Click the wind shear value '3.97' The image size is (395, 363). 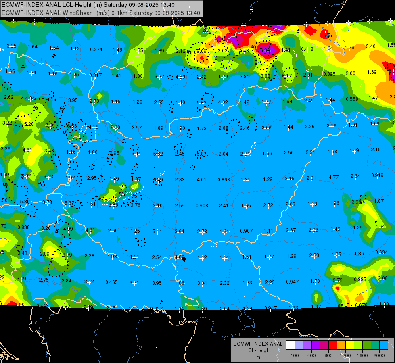click(137, 128)
